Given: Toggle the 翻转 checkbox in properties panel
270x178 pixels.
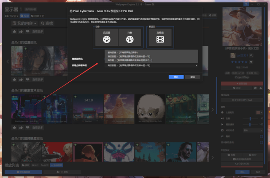Looking at the screenshot, I should coord(261,136).
